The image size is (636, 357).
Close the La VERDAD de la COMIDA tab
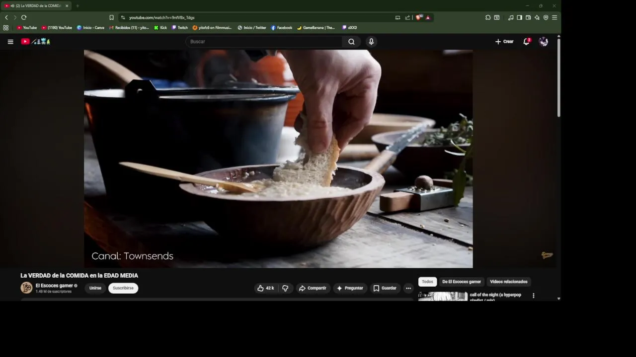pos(67,6)
